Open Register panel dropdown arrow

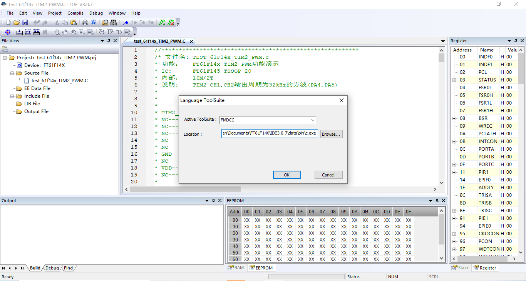(509, 41)
